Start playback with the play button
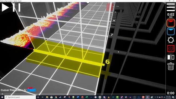 [x=5, y=7]
